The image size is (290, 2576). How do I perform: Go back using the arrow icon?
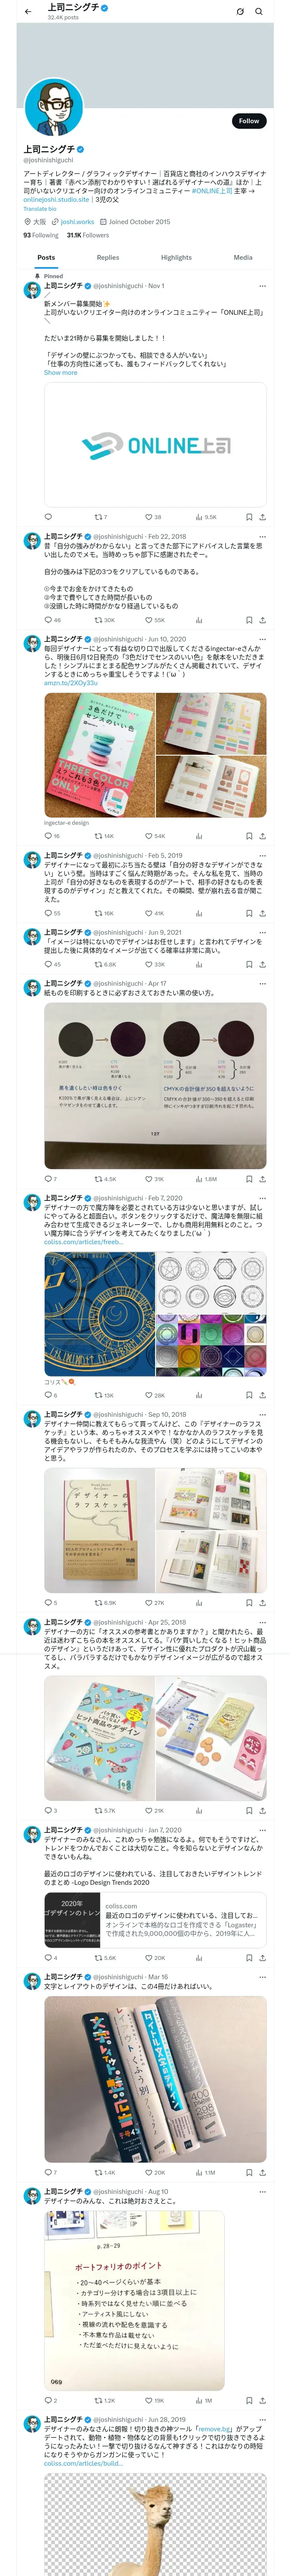[28, 12]
